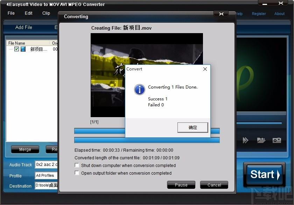Click the Elapsed time 00:00:33 text
Viewport: 294px width, 205px height.
[x=97, y=150]
